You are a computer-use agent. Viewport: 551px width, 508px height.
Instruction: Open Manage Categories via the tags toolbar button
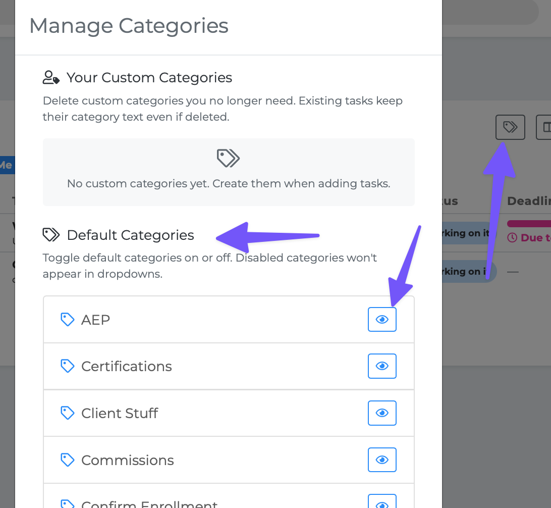pyautogui.click(x=510, y=127)
